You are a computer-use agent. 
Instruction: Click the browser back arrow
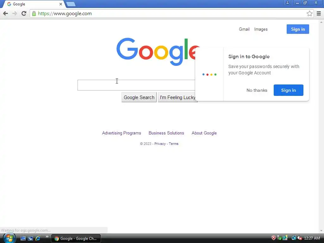tap(6, 14)
